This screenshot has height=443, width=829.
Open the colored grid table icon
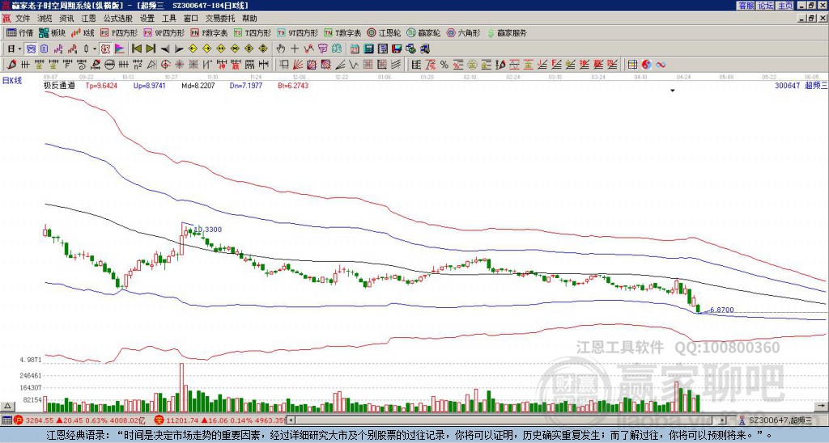pyautogui.click(x=632, y=65)
